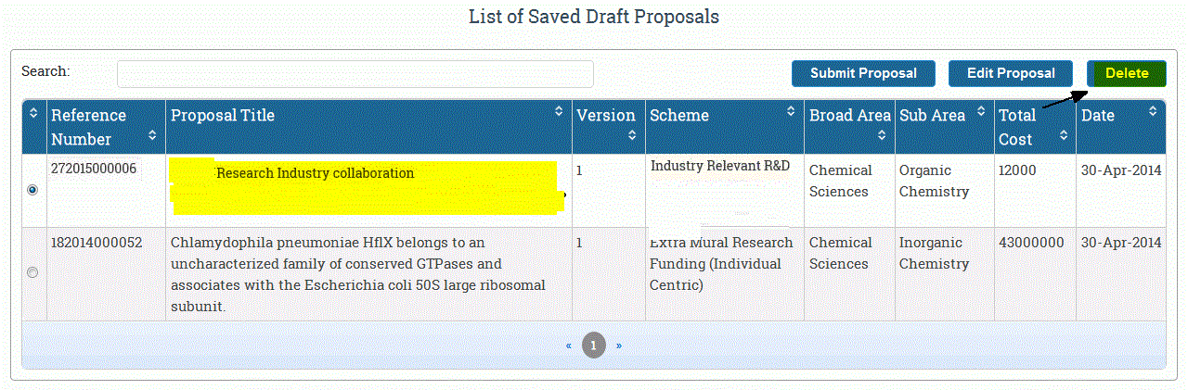Click Proposal Title sort arrows

coord(559,111)
